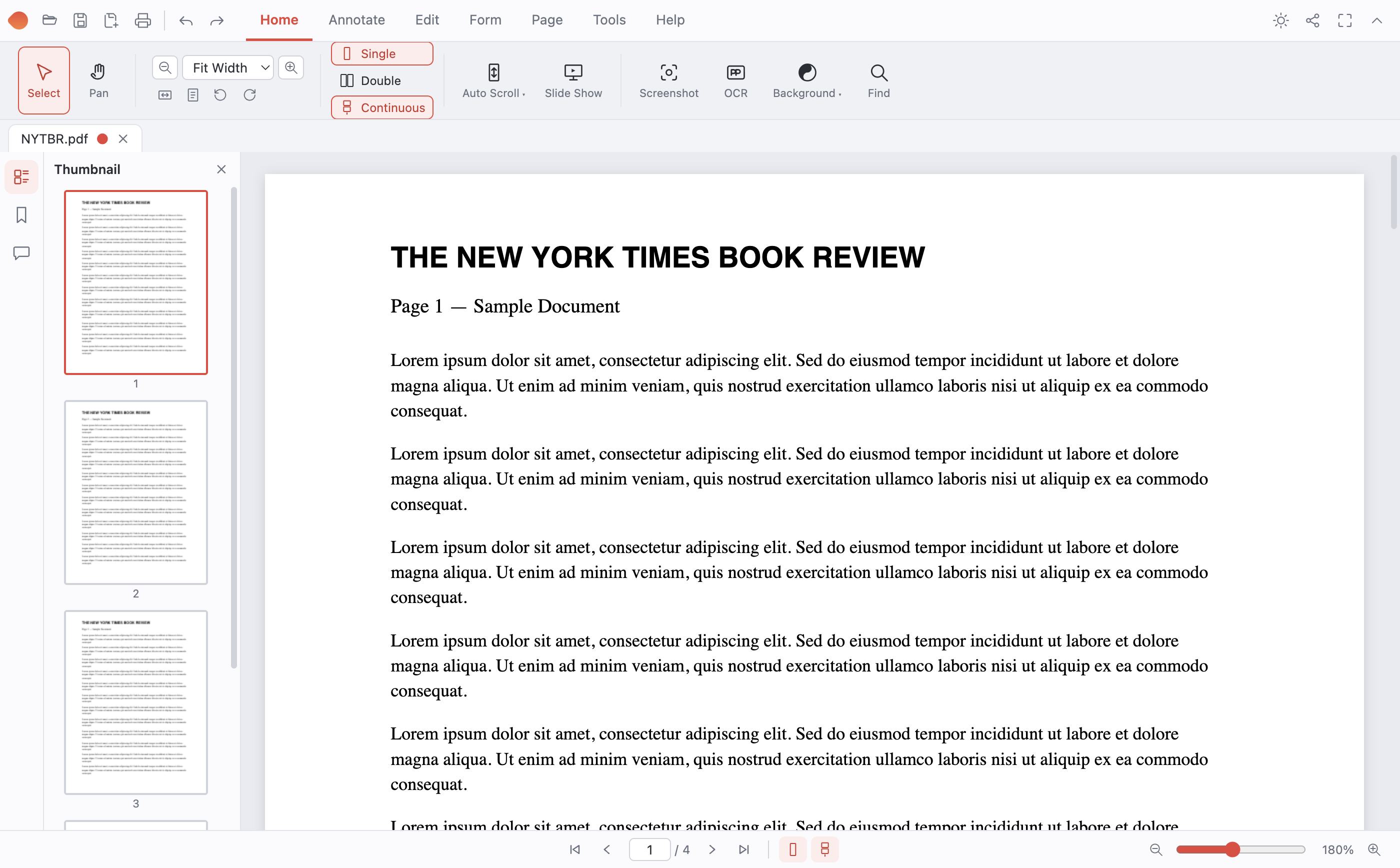1400x868 pixels.
Task: Open the Page tab
Action: pos(547,20)
